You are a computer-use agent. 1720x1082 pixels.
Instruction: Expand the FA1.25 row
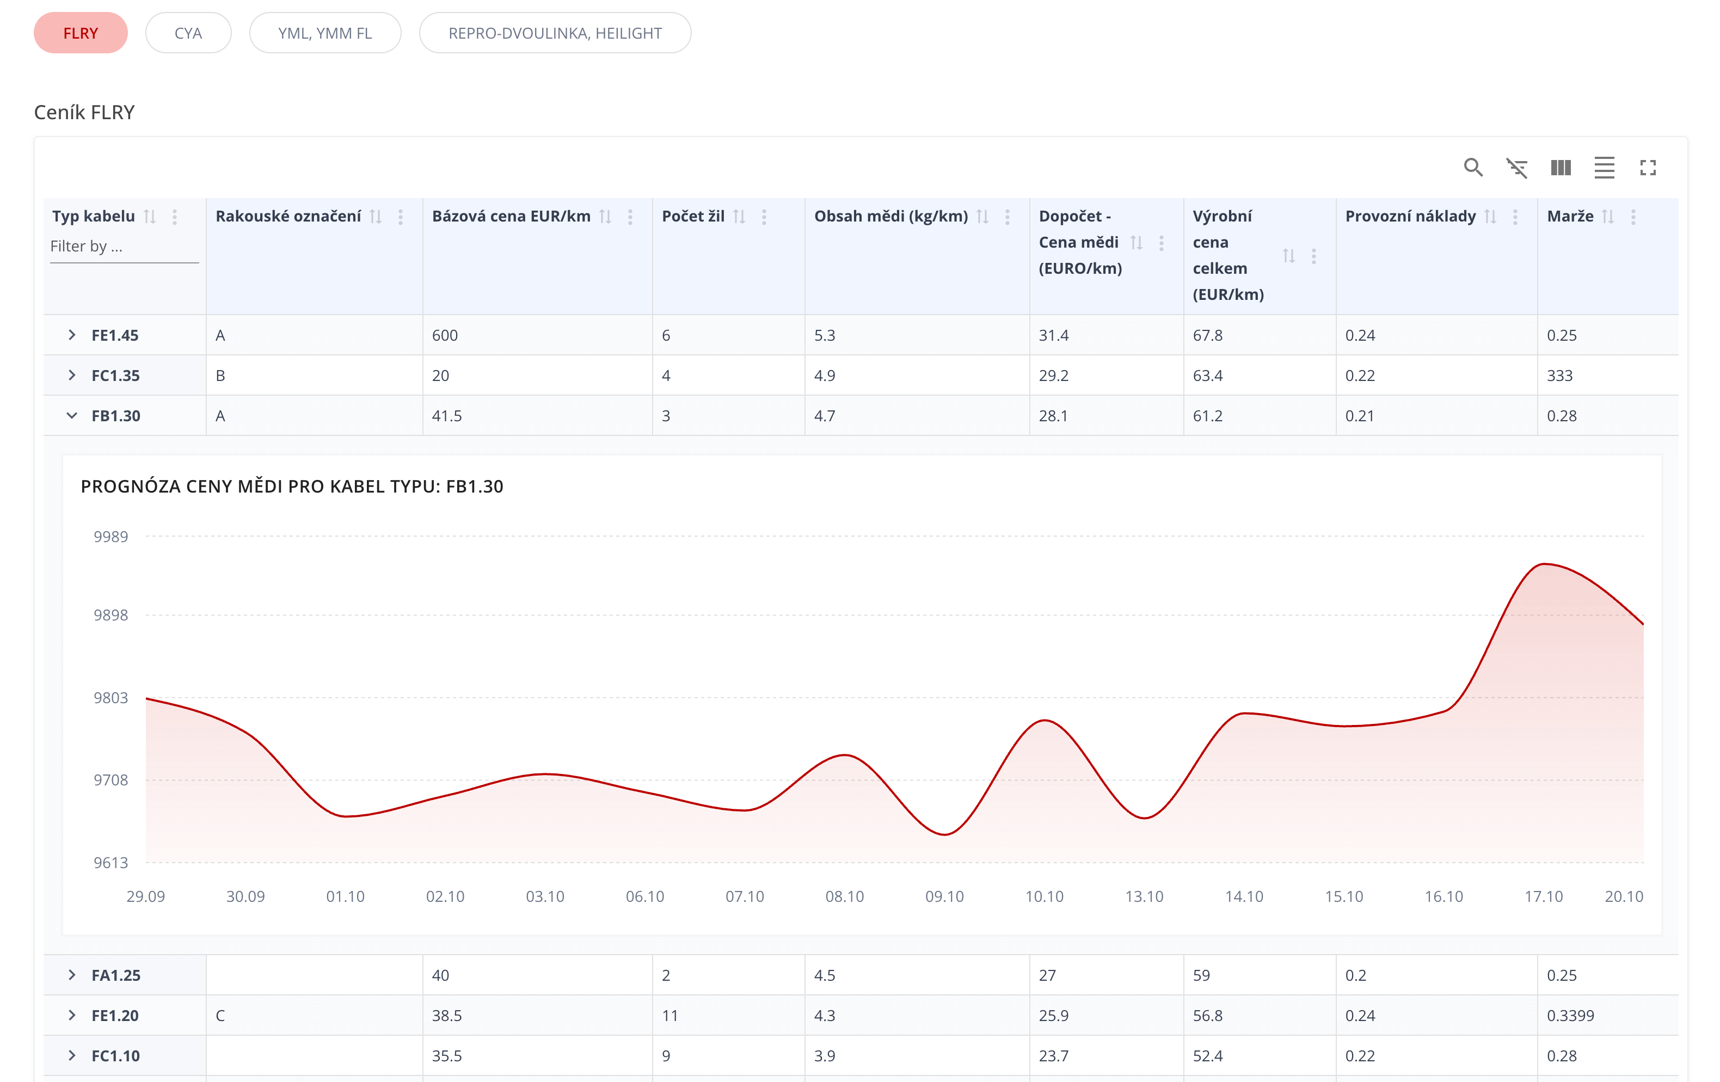click(x=71, y=974)
